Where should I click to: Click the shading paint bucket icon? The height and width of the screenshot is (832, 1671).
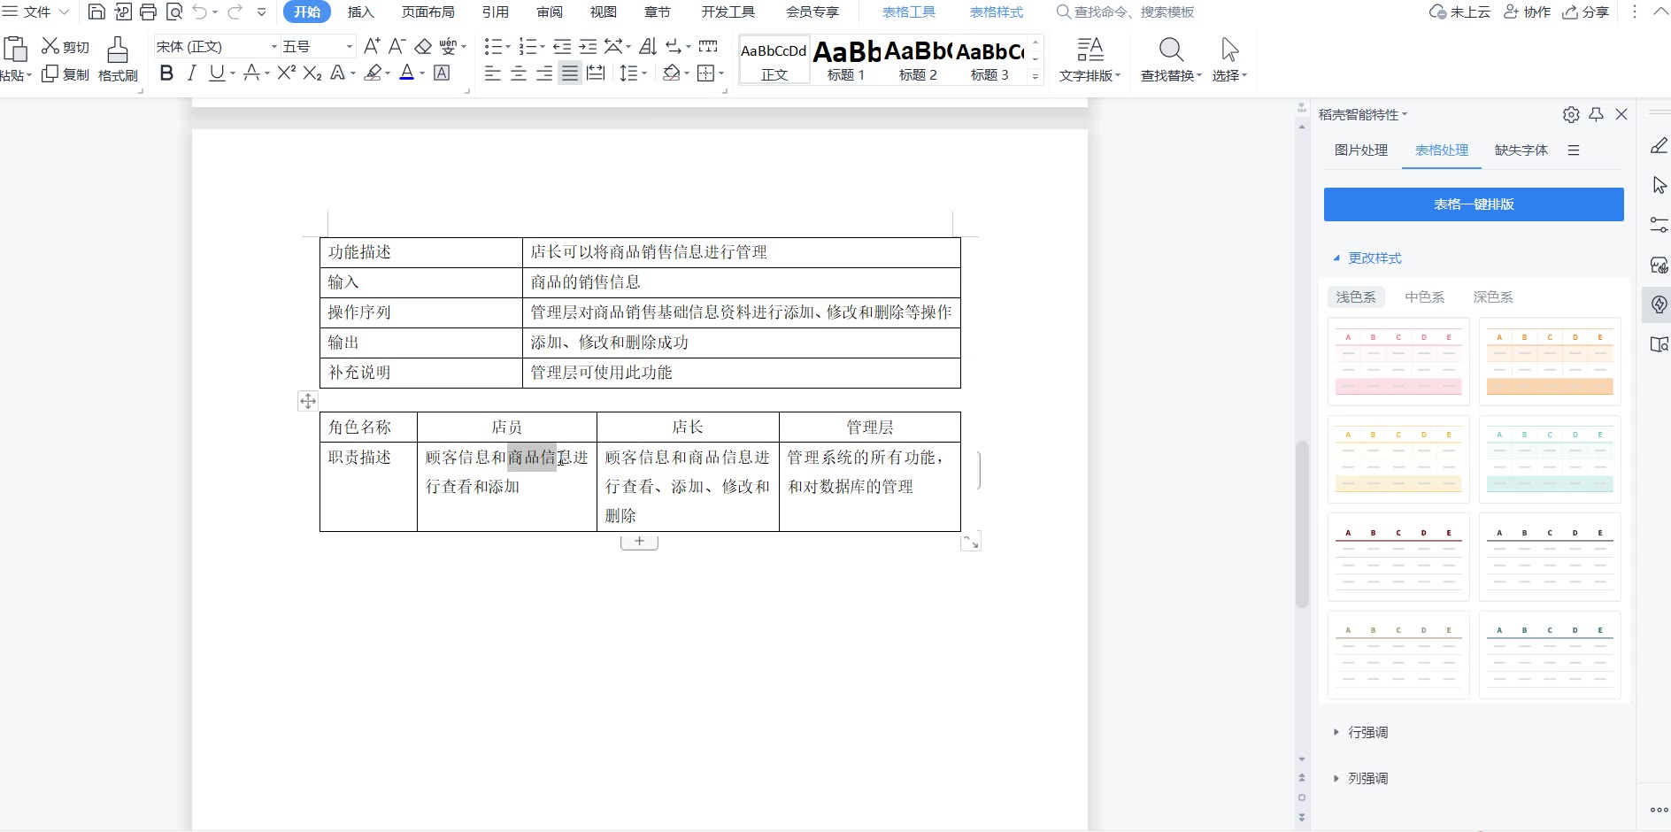(x=672, y=73)
